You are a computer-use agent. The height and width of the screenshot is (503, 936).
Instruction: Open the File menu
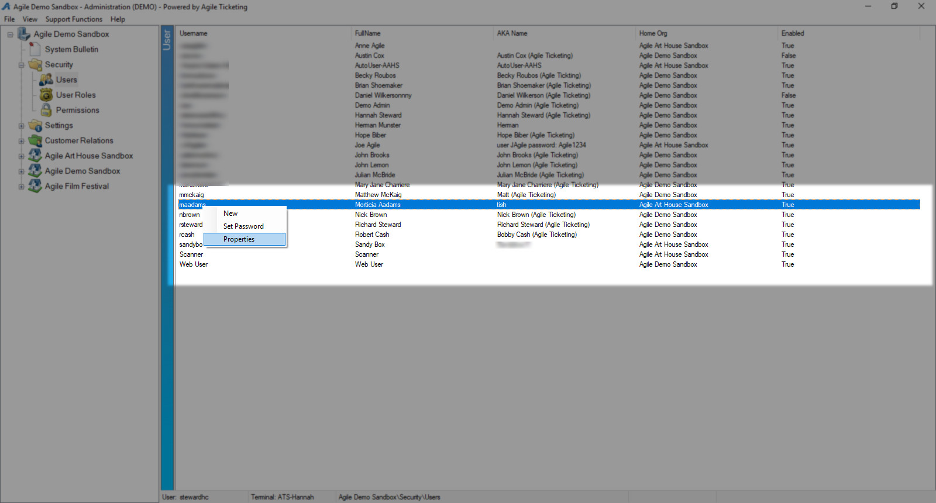pyautogui.click(x=9, y=19)
